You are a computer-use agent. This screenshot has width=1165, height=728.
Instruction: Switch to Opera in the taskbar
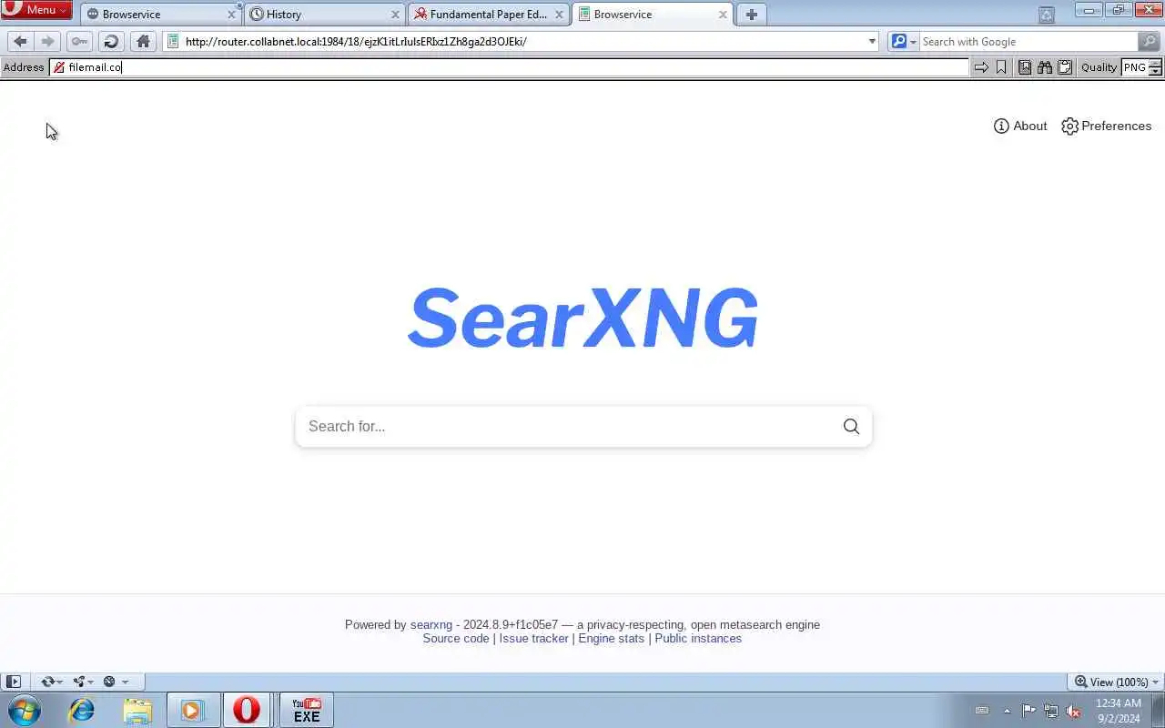247,710
